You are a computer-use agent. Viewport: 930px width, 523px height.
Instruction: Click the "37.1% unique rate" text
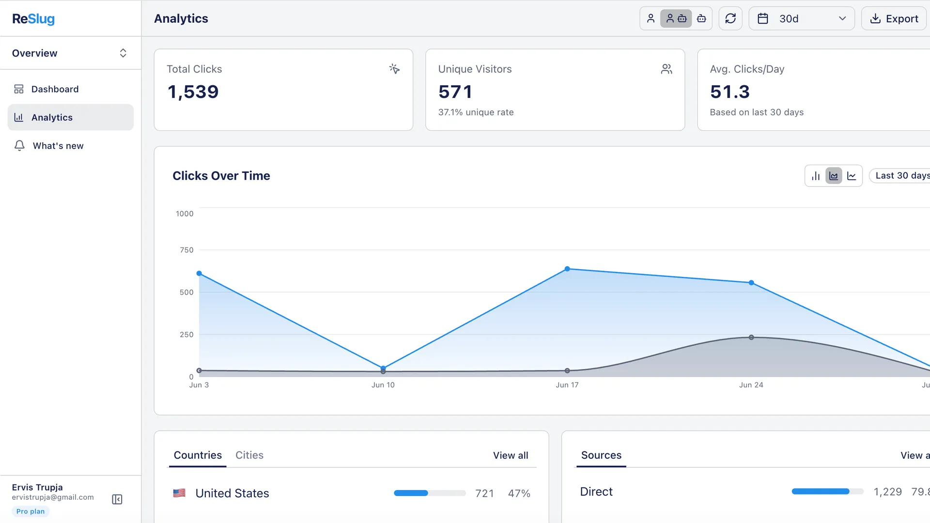(476, 112)
